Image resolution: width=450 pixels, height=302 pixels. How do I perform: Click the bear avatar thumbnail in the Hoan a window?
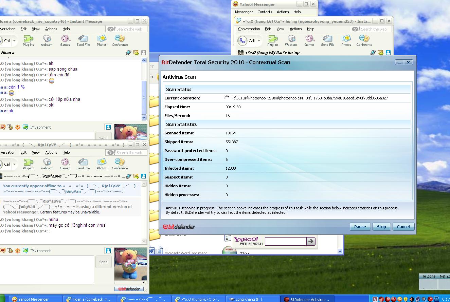pyautogui.click(x=131, y=132)
